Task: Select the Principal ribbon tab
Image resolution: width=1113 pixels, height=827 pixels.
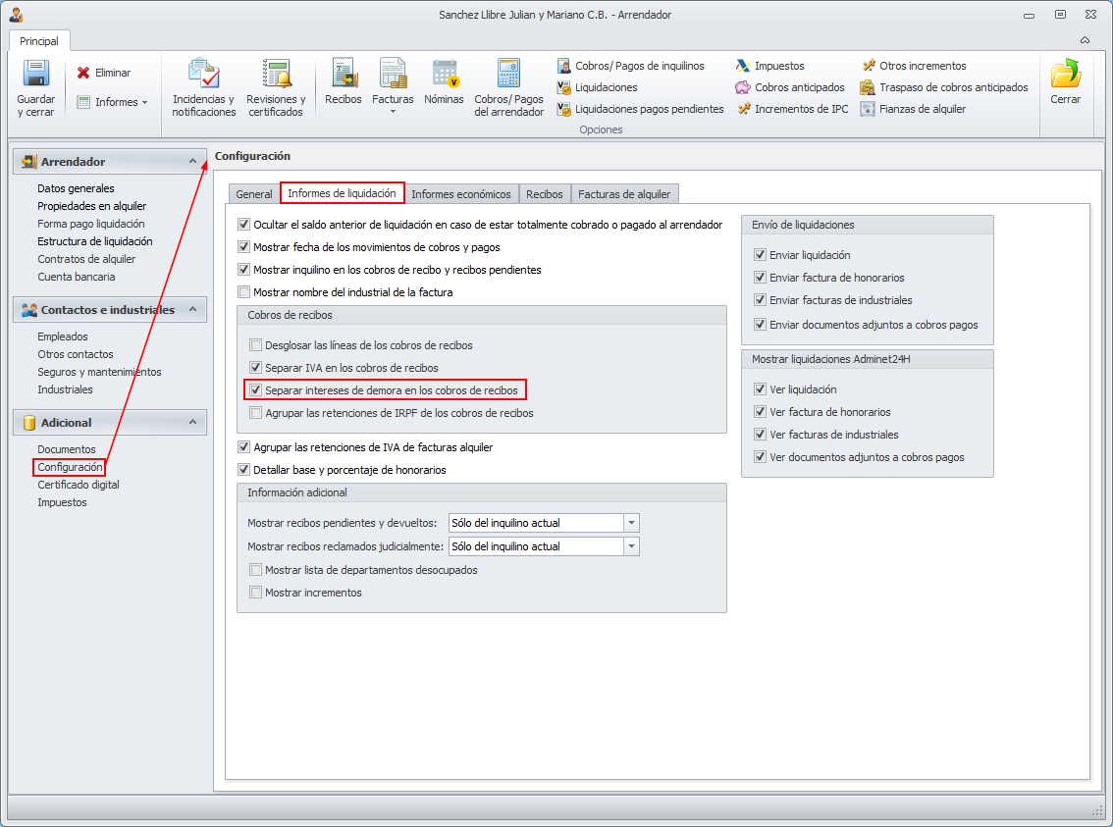Action: coord(39,41)
